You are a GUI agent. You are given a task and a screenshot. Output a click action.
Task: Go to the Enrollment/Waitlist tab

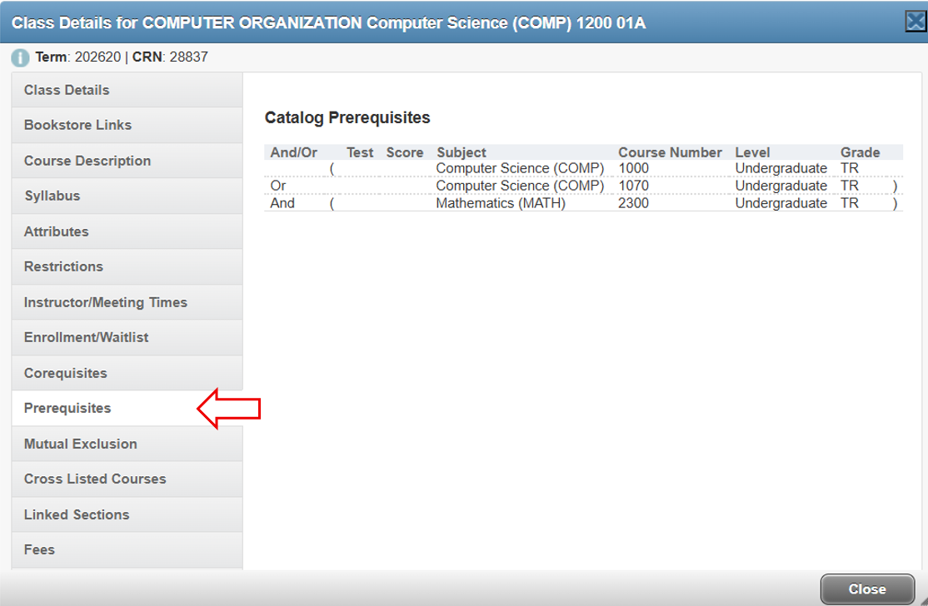click(x=86, y=338)
